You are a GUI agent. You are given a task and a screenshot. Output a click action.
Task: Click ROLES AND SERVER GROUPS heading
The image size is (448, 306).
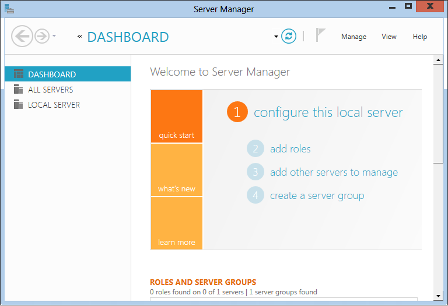[203, 282]
